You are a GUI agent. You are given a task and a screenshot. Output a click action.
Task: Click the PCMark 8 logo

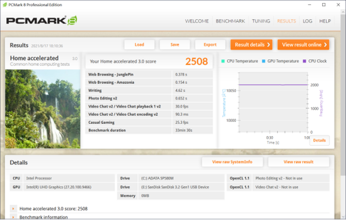41,21
